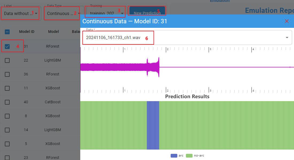Screen dimensions: 294x160
Task: Click the arc legend color swatch
Action: (174, 155)
